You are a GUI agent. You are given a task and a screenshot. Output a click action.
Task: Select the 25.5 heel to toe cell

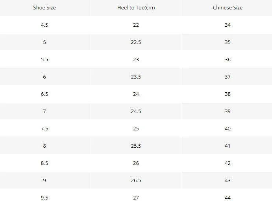tap(136, 146)
